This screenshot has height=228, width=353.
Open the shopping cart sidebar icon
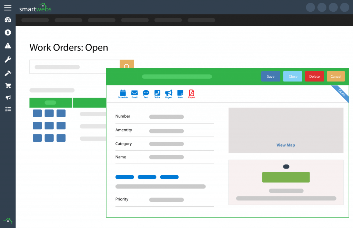click(x=8, y=85)
